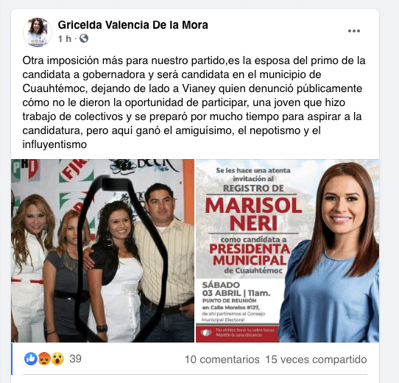Open the three-dot post options menu
Image resolution: width=399 pixels, height=383 pixels.
click(x=354, y=31)
